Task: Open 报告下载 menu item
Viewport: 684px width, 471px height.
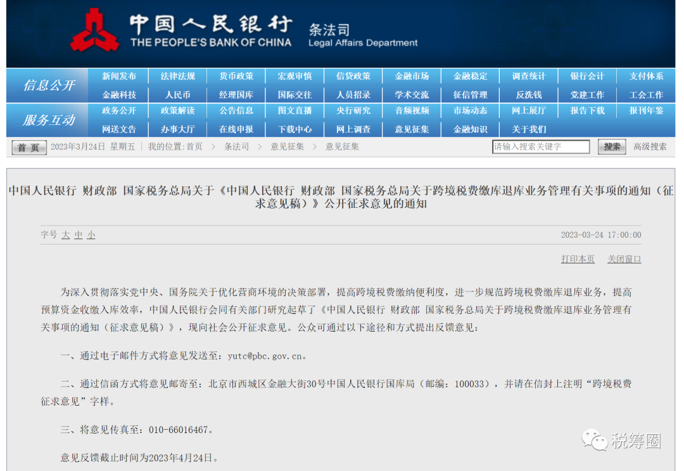Action: coord(587,111)
